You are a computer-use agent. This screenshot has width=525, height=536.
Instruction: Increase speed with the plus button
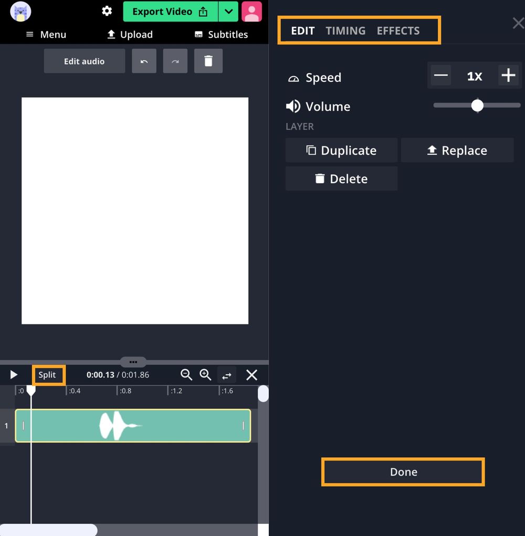tap(508, 76)
